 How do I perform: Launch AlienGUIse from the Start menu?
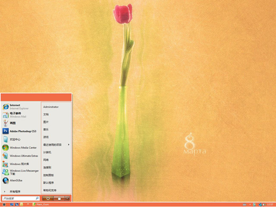tap(20, 180)
